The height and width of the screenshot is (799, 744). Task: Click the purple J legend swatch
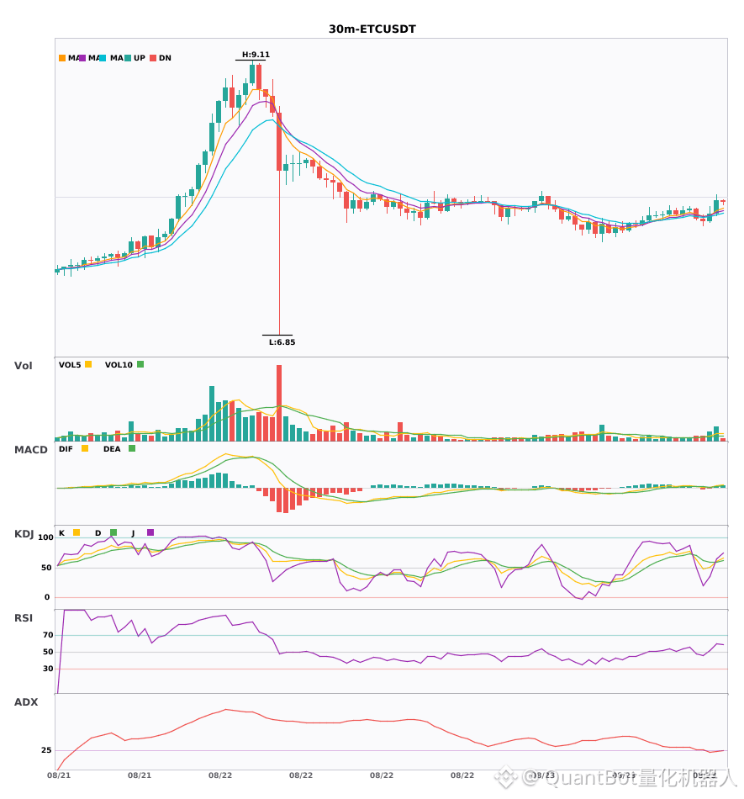click(150, 532)
